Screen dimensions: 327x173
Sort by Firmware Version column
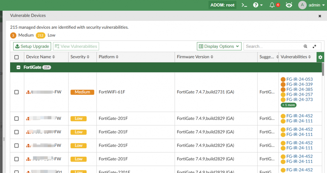point(195,57)
